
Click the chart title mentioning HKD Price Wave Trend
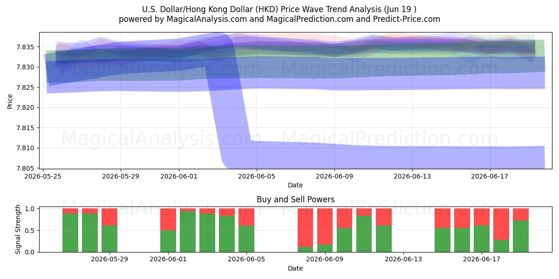point(279,9)
